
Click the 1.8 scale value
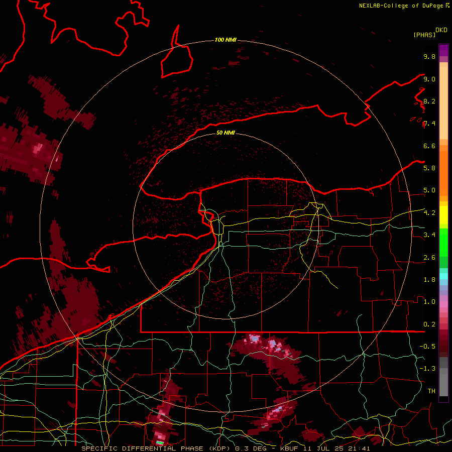429,280
